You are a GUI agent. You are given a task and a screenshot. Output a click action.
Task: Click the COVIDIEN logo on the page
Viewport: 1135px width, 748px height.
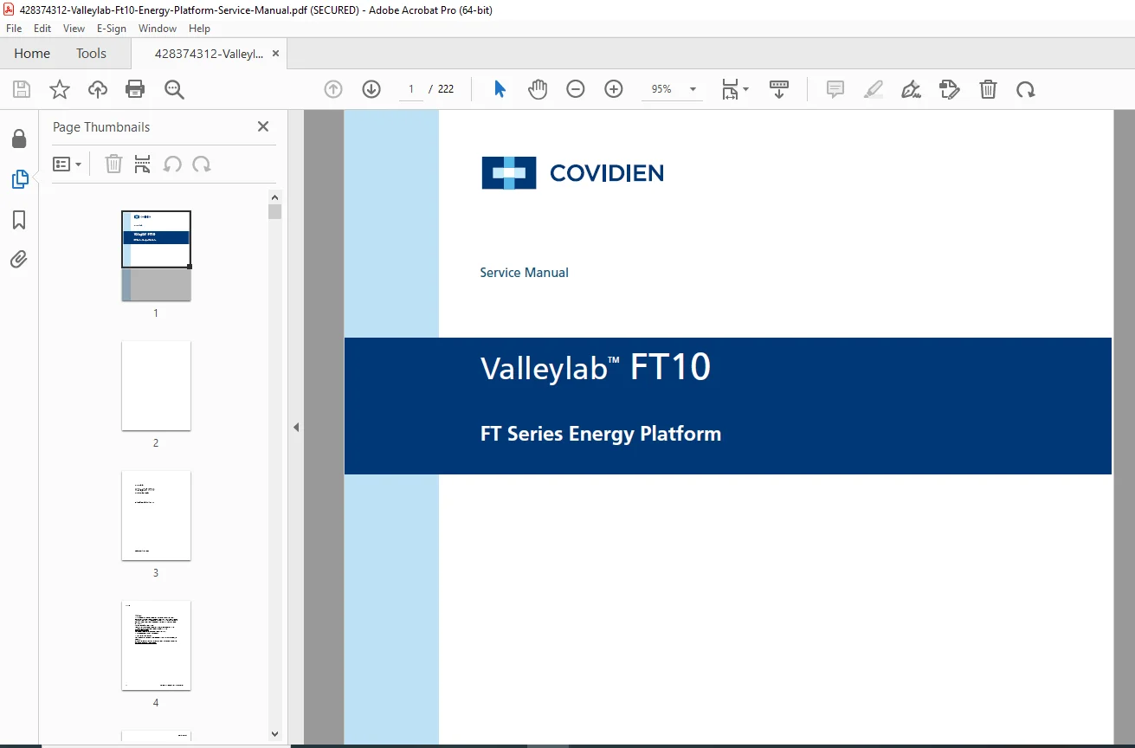point(573,172)
